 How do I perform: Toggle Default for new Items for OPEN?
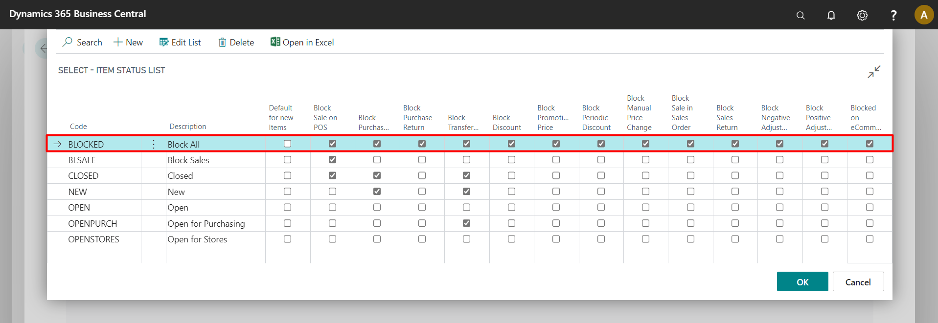click(287, 207)
